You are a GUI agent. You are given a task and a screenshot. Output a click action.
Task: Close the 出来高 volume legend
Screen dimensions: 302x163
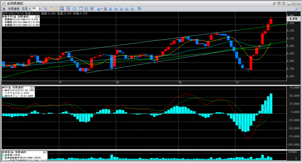(x=46, y=152)
